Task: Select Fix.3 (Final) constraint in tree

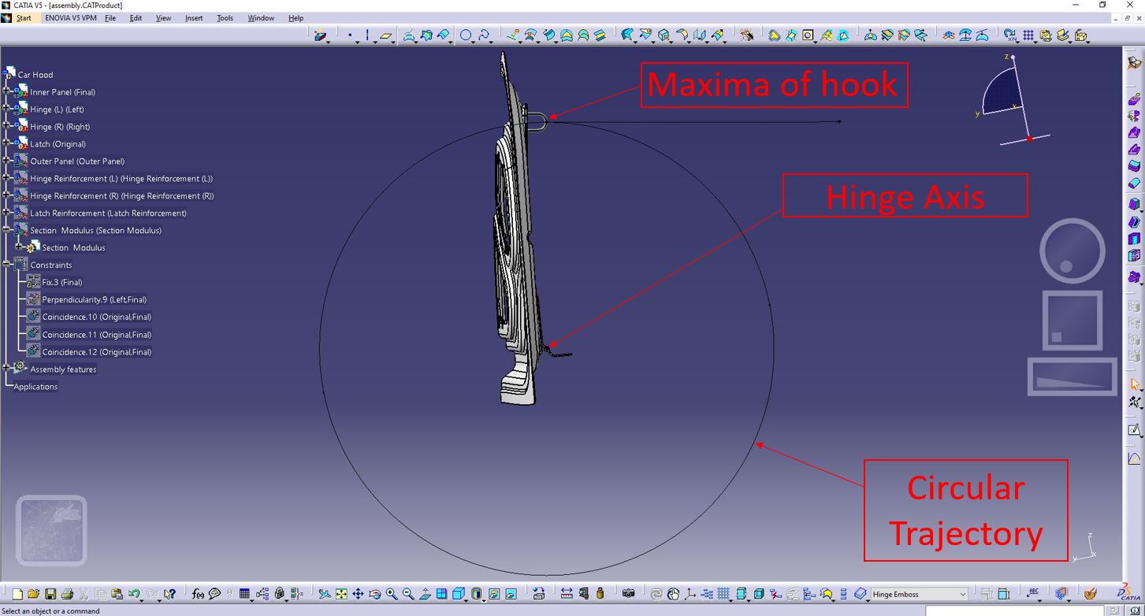Action: click(x=62, y=282)
